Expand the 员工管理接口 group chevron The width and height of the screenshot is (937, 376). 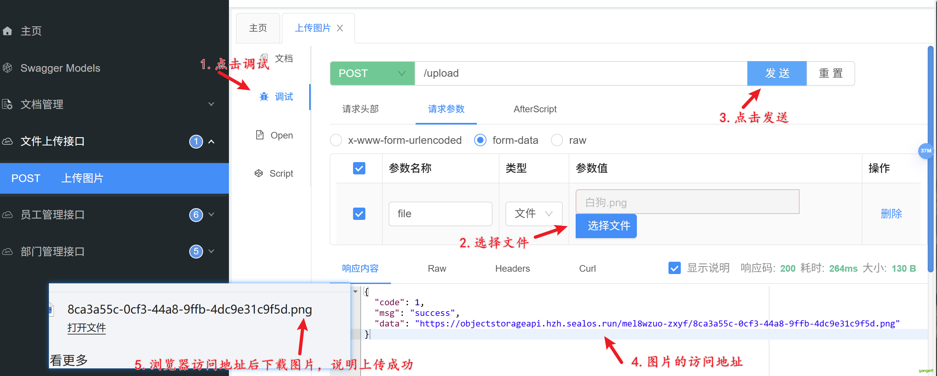(211, 214)
